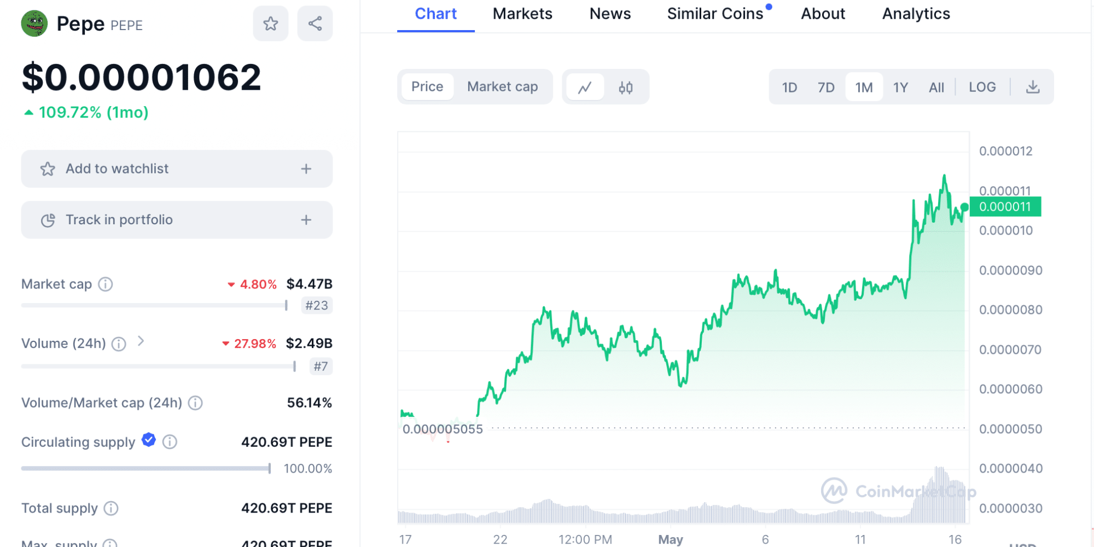The height and width of the screenshot is (547, 1094).
Task: Click the #23 market cap rank badge
Action: tap(317, 305)
